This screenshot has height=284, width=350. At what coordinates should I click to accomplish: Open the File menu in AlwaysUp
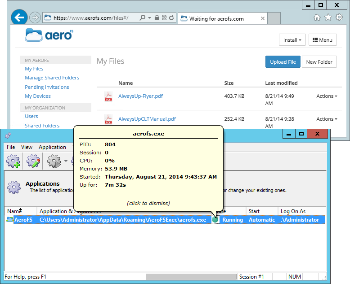[11, 147]
